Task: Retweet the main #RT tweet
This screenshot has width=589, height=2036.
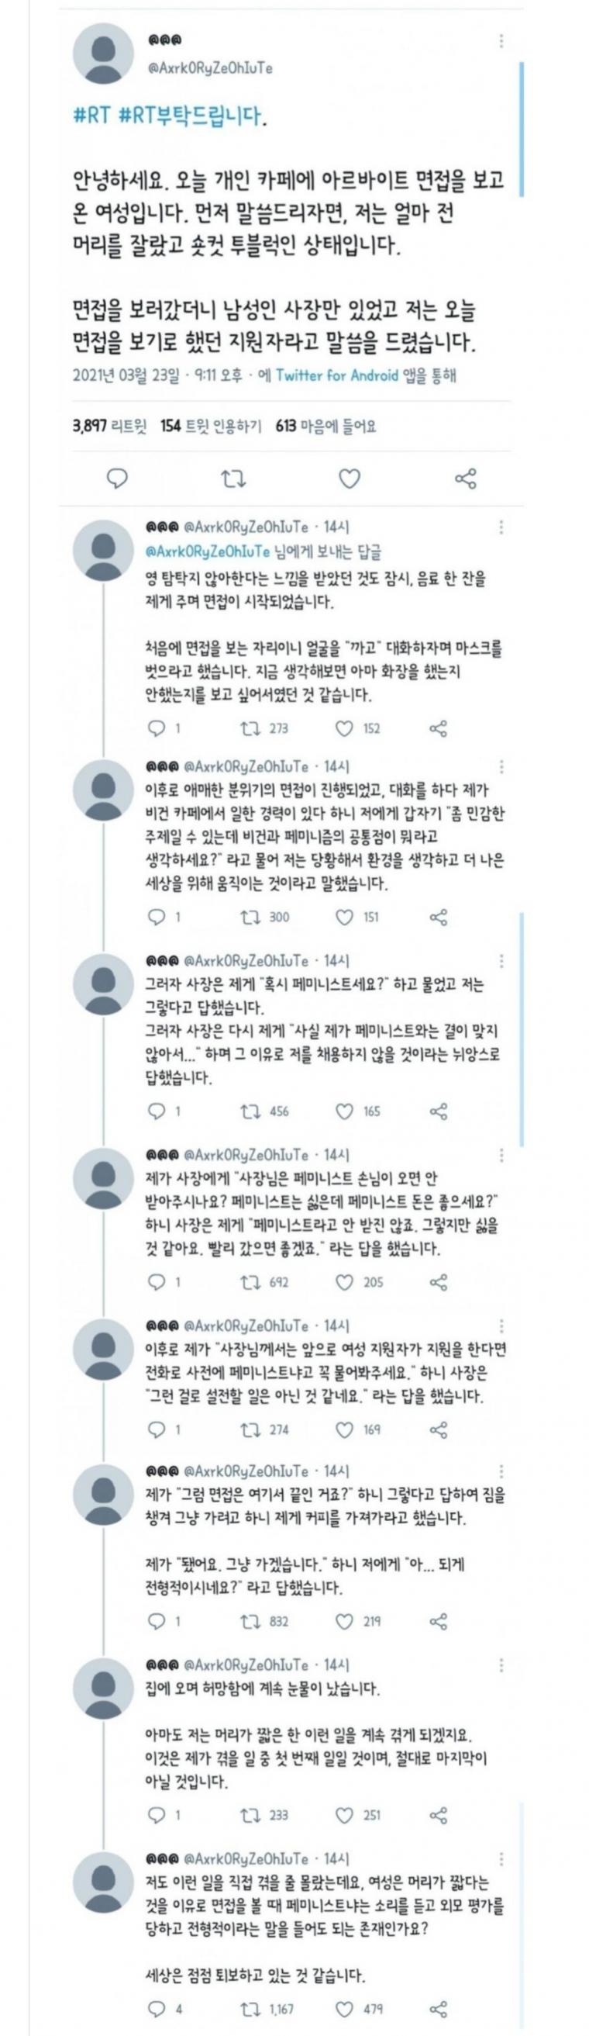Action: (x=234, y=479)
